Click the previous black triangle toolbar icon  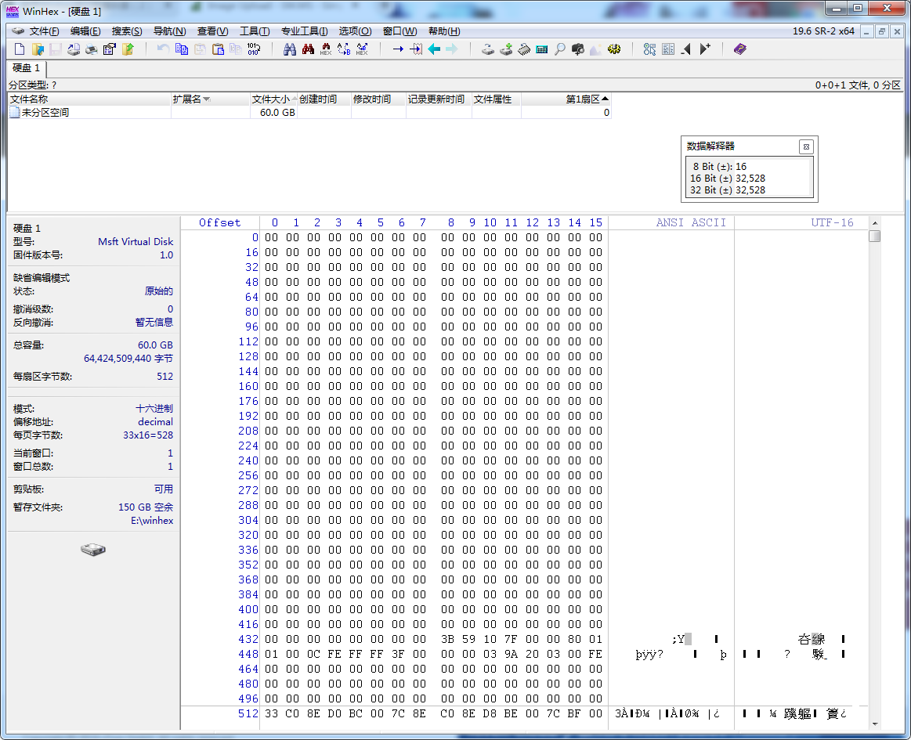686,49
